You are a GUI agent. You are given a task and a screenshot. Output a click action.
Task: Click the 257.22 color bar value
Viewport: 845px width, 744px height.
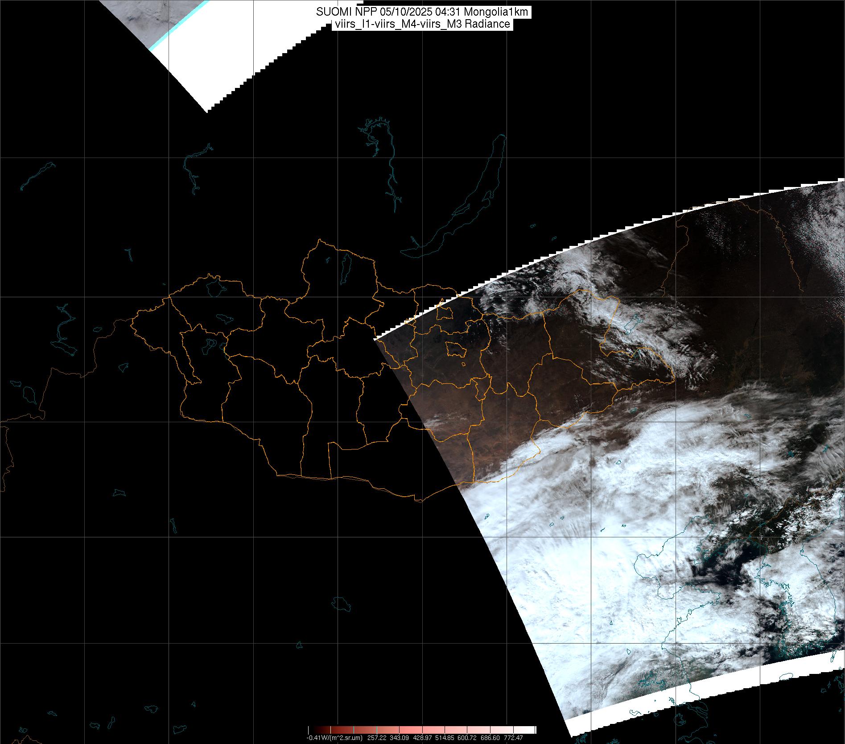point(377,738)
